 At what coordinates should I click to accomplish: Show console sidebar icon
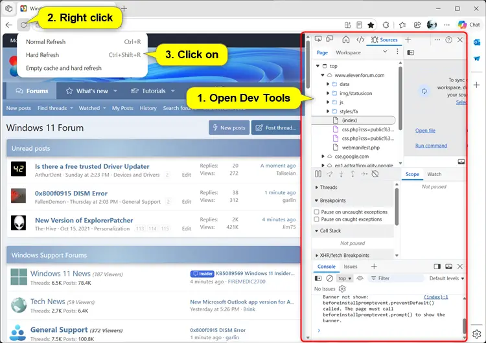tap(318, 278)
